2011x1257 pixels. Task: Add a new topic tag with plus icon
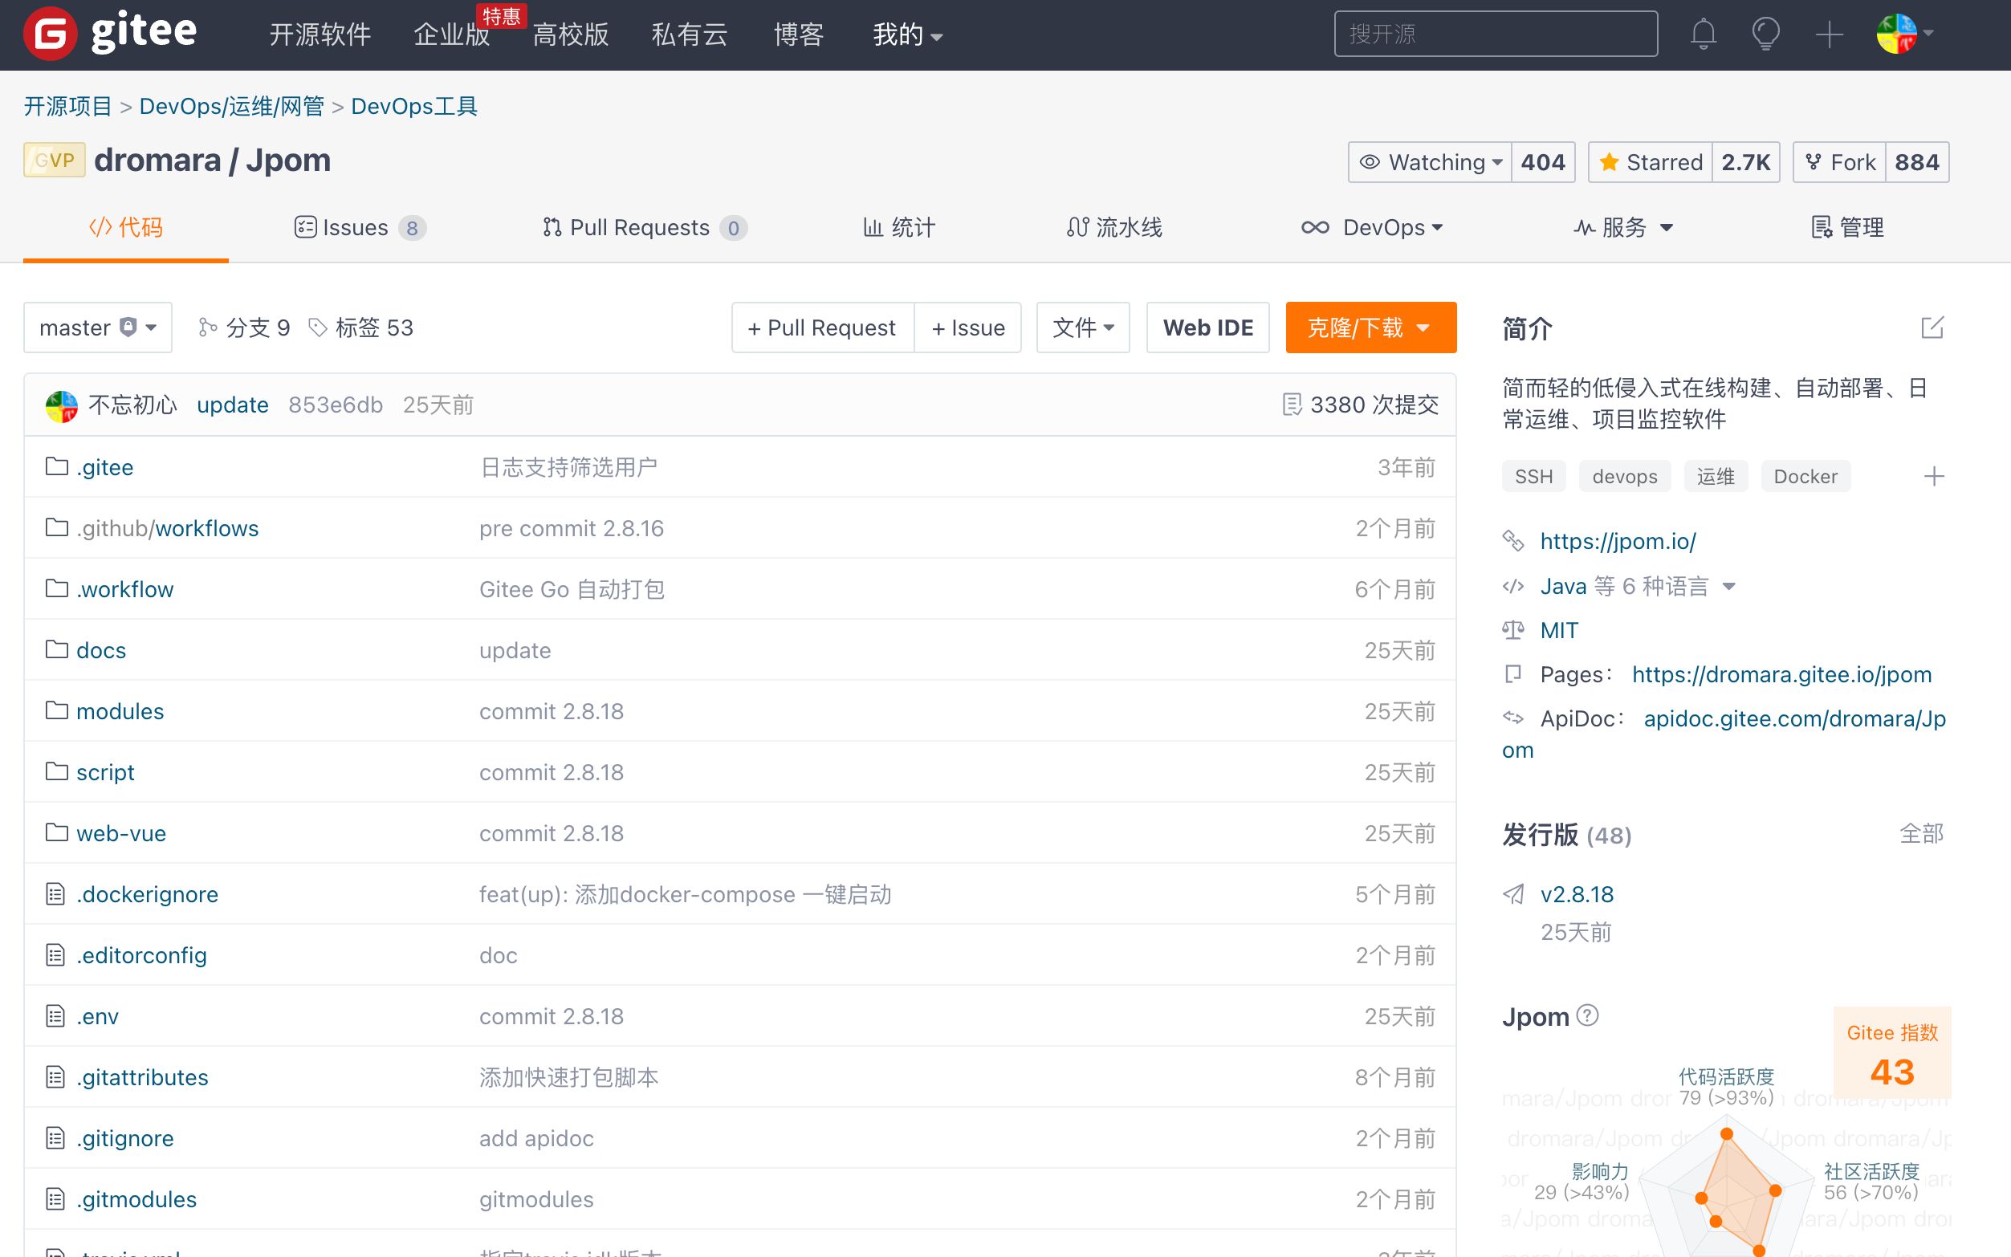pyautogui.click(x=1934, y=476)
